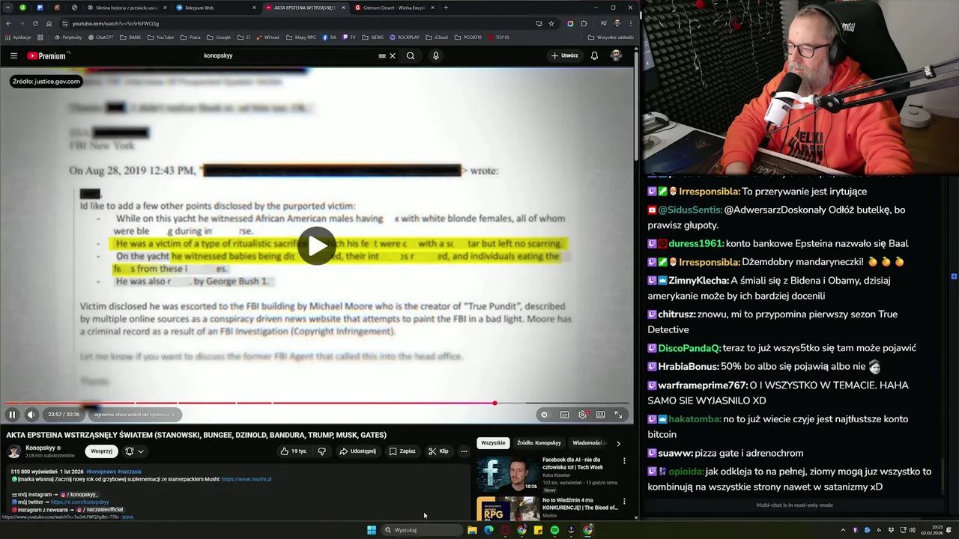Mute the video via the speaker icon
This screenshot has height=539, width=959.
tap(31, 414)
